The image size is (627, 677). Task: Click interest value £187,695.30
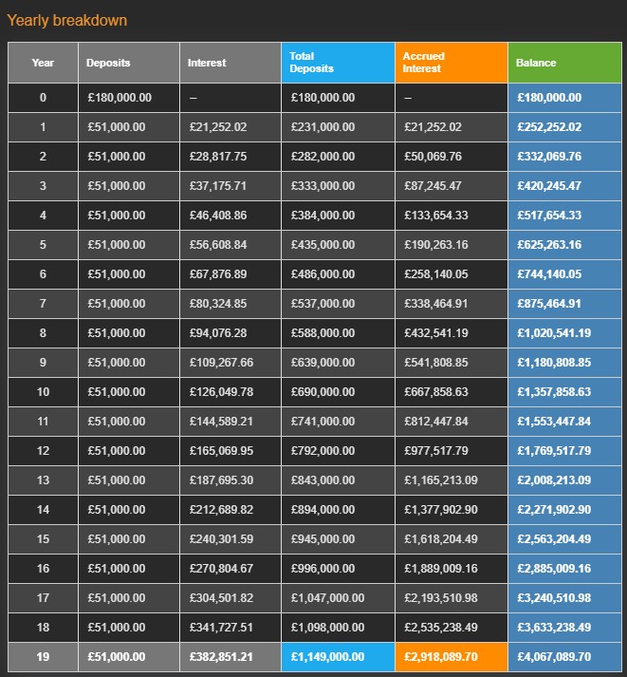(x=221, y=480)
